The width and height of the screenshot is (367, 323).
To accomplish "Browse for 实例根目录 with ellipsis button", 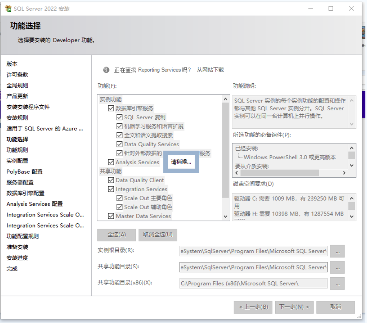I will point(337,251).
